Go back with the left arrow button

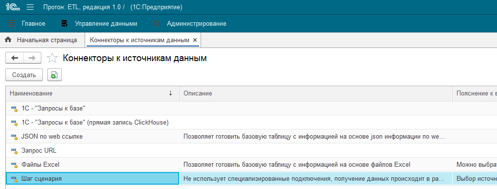pyautogui.click(x=15, y=58)
